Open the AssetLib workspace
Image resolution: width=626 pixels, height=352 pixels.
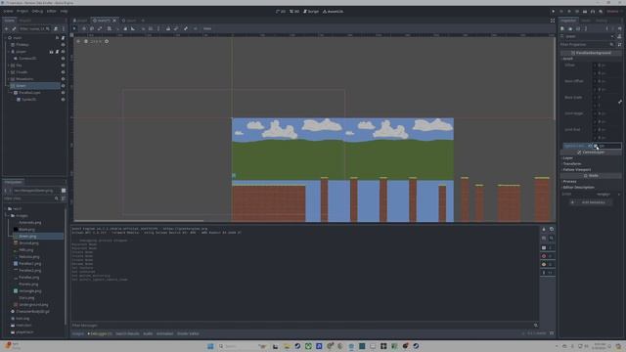point(333,12)
